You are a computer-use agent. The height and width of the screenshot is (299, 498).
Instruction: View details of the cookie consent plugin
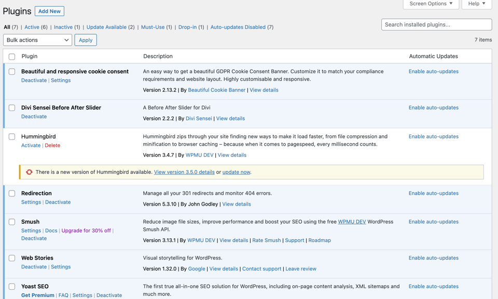point(264,90)
